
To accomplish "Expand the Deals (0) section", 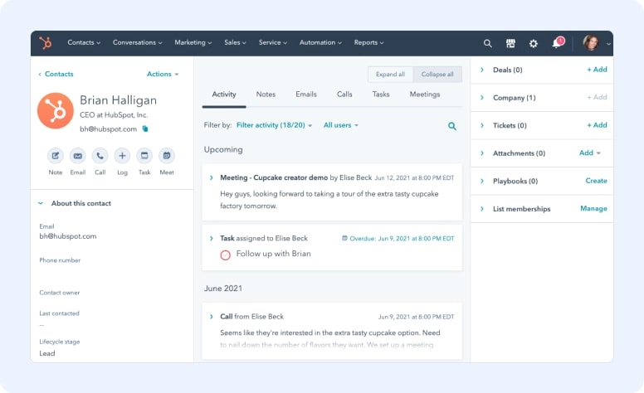I will pos(481,70).
